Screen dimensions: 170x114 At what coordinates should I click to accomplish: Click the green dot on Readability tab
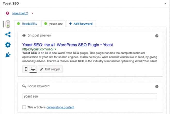point(19,24)
